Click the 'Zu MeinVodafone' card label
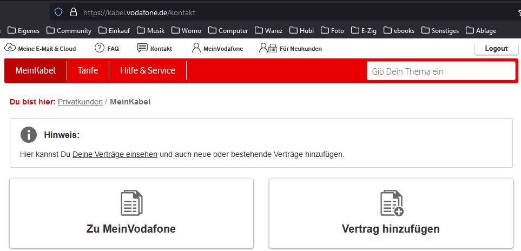The height and width of the screenshot is (251, 521). tap(131, 229)
